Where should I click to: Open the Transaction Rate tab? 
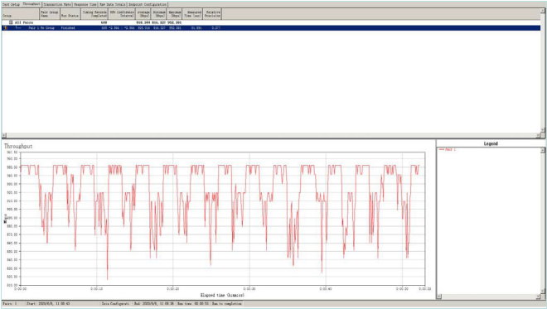point(57,4)
